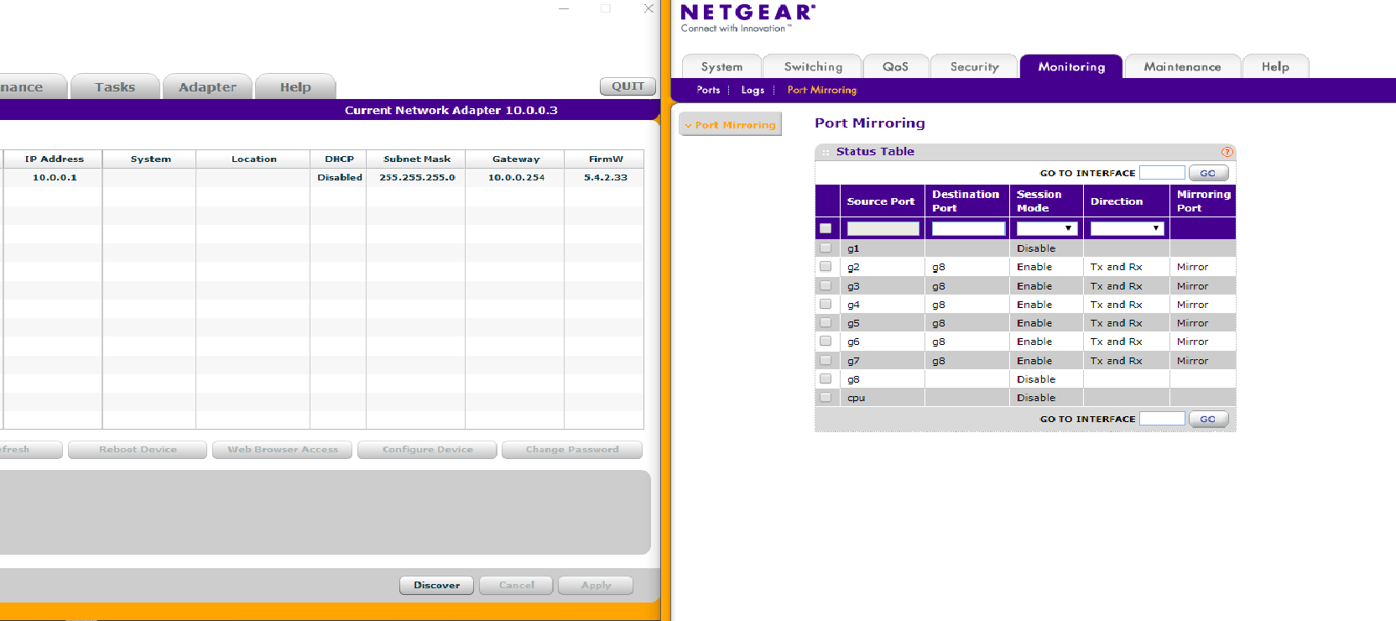Select Port Mirroring in submenu bar

tap(821, 90)
